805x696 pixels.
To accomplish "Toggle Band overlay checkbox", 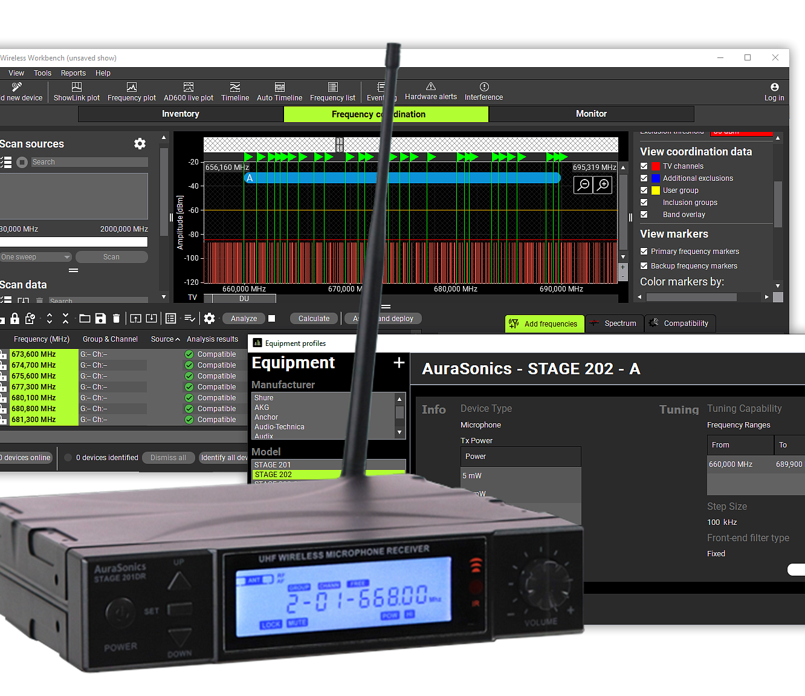I will pos(644,214).
